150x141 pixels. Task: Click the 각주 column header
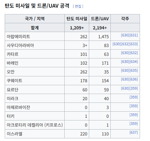pos(125,19)
